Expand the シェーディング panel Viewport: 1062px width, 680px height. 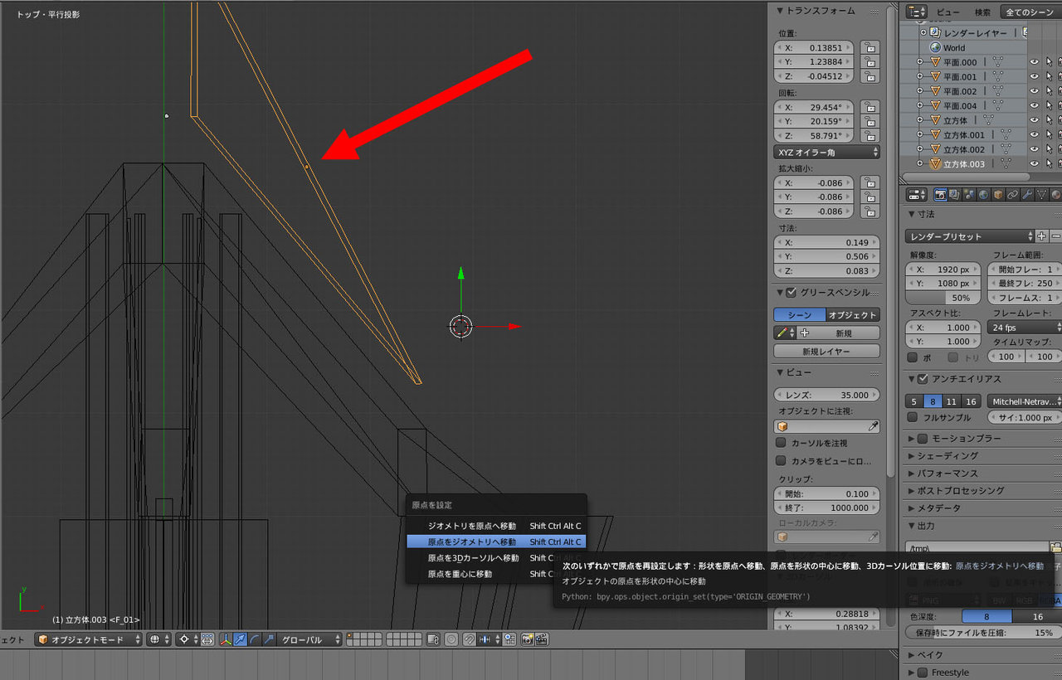947,455
